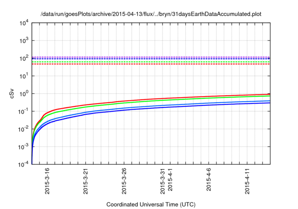Click the 2015-4-6 date label
The width and height of the screenshot is (298, 209).
coord(209,179)
